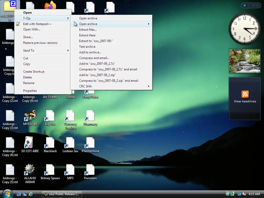Expand the Send To submenu
The width and height of the screenshot is (264, 198).
click(42, 51)
